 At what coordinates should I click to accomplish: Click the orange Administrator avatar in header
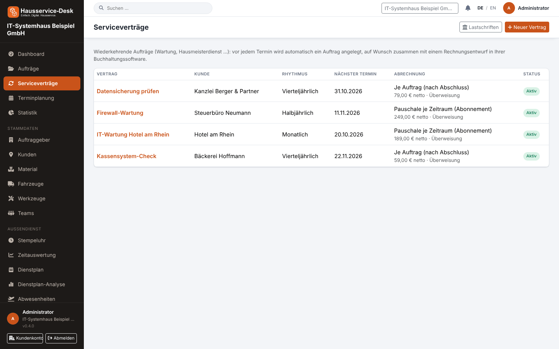pyautogui.click(x=509, y=8)
